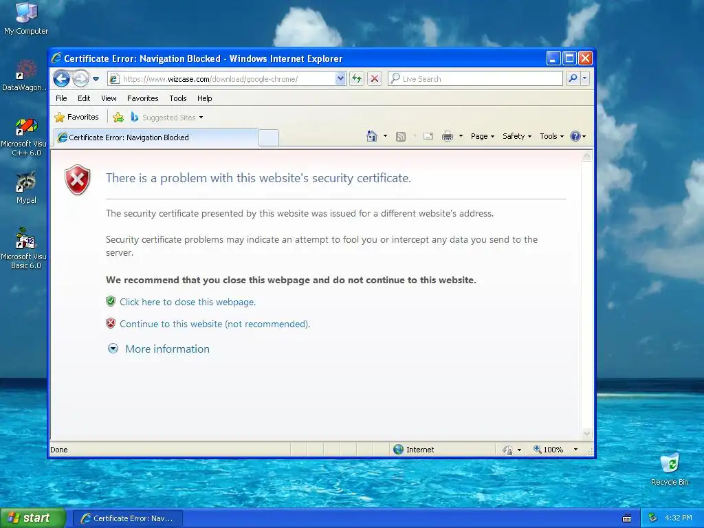Open the View menu
Screen dimensions: 704x528
pos(109,98)
